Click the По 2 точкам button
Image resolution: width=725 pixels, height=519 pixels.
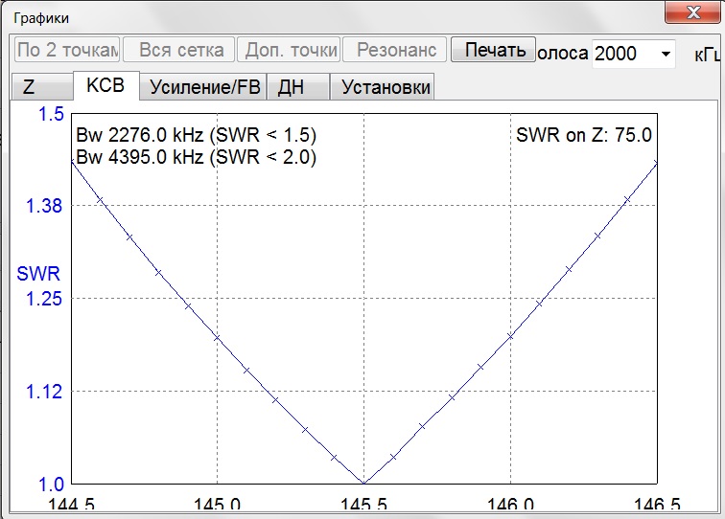point(68,51)
